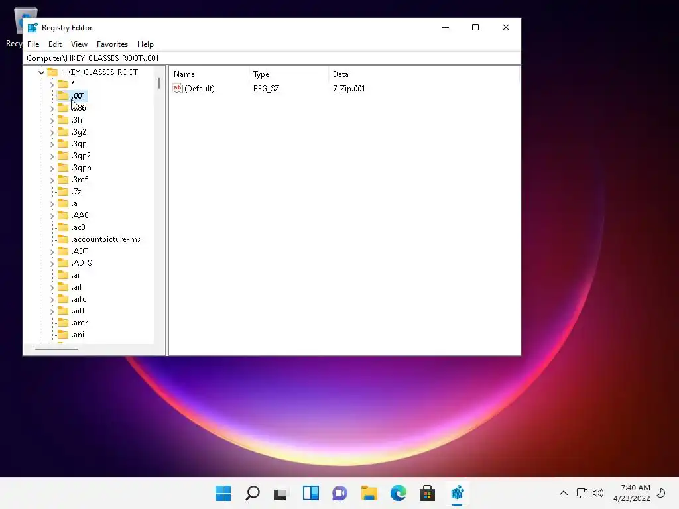Screen dimensions: 679x509
Task: Collapse the HKEY_CLASSES_ROOT key
Action: pos(42,72)
